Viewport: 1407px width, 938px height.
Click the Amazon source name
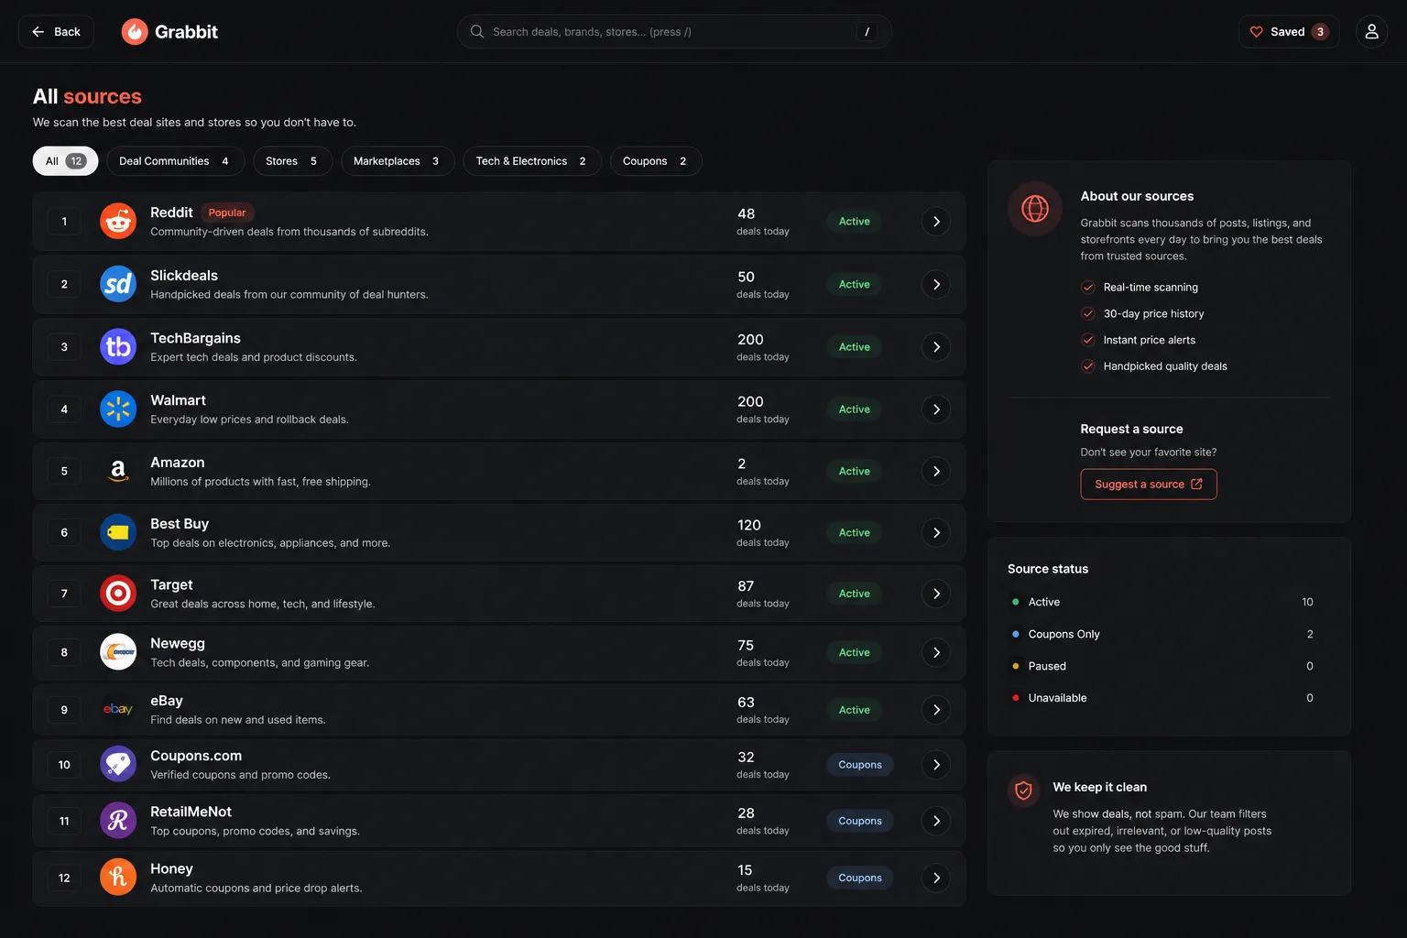(178, 463)
